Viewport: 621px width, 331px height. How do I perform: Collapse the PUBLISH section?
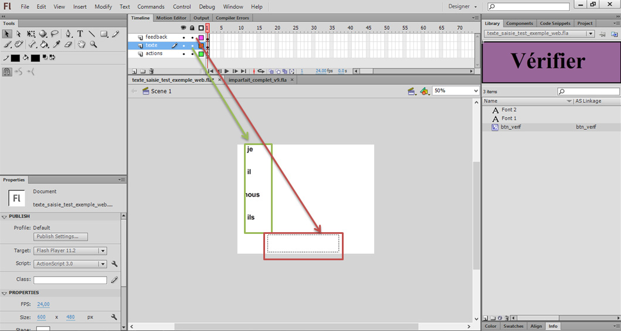(x=5, y=216)
